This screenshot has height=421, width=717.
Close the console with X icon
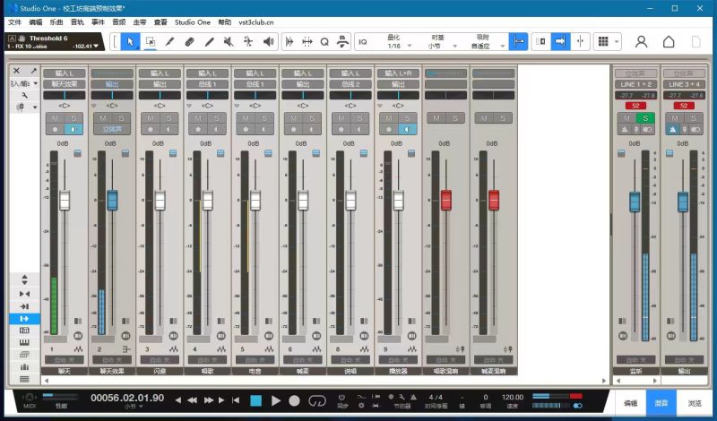16,71
